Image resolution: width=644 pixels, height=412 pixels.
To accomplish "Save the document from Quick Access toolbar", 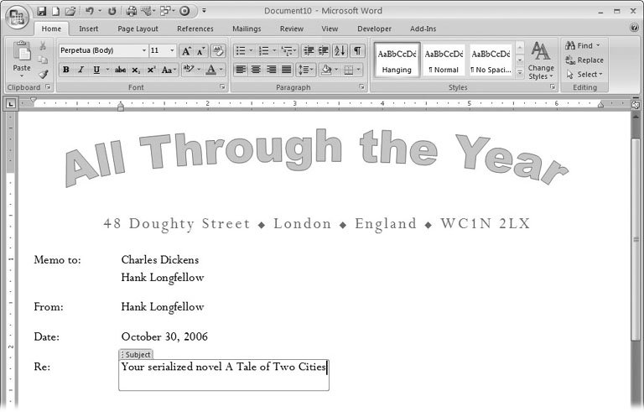I will (41, 11).
